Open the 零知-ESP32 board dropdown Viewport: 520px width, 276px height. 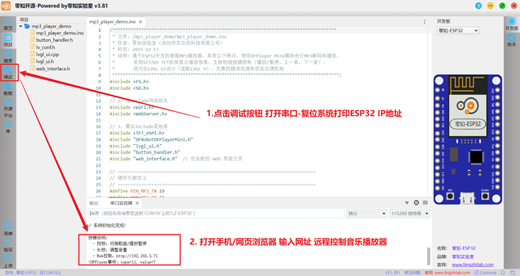point(458,31)
